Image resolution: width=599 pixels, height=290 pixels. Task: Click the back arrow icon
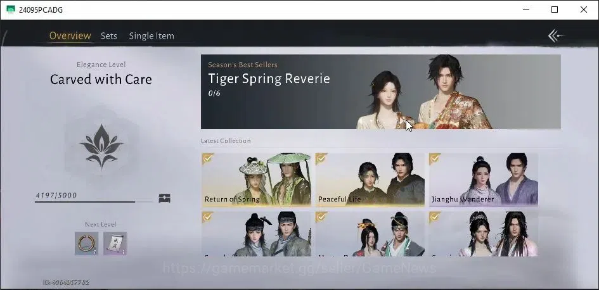pyautogui.click(x=556, y=36)
